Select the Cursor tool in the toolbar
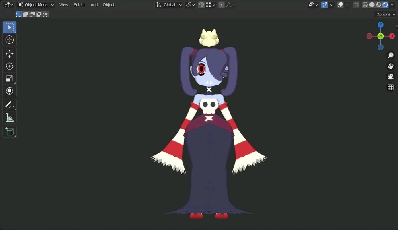Image resolution: width=398 pixels, height=230 pixels. point(10,40)
